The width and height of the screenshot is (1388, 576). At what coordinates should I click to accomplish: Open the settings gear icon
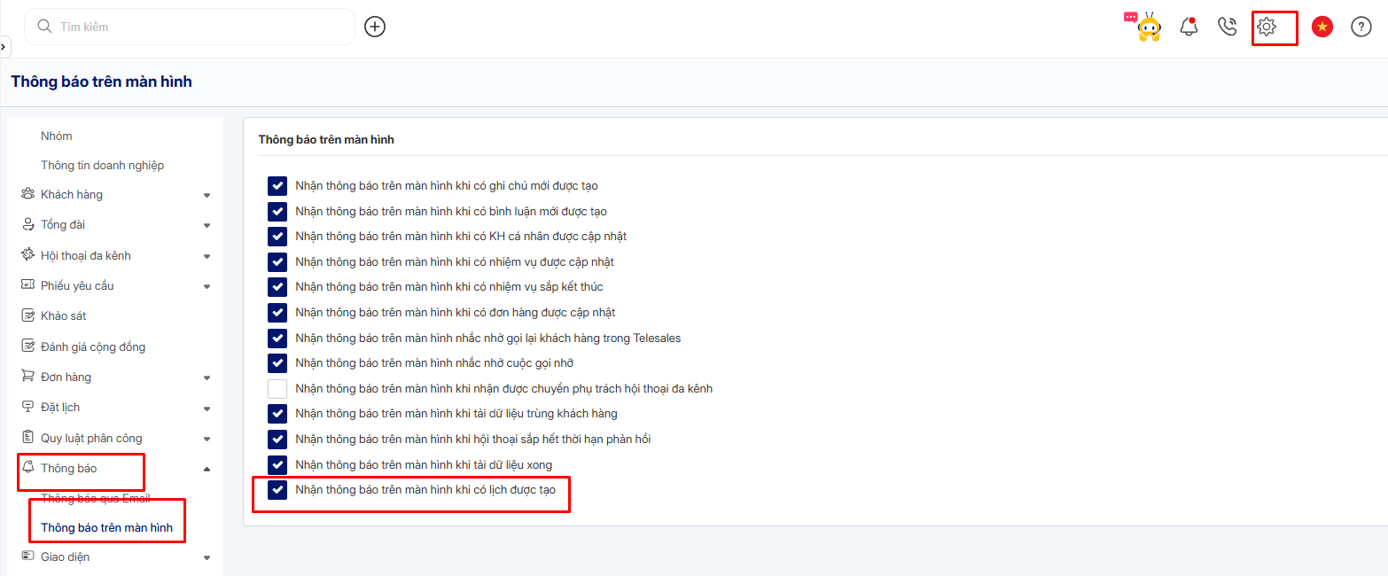tap(1267, 27)
